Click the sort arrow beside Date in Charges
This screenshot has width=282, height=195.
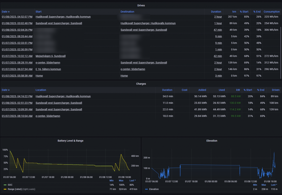pos(9,90)
